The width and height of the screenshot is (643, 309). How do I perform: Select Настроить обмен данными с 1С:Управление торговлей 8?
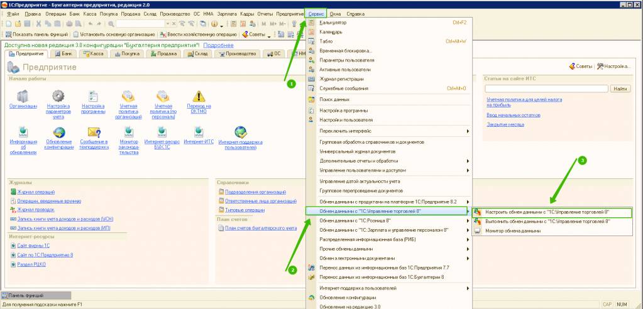[552, 212]
